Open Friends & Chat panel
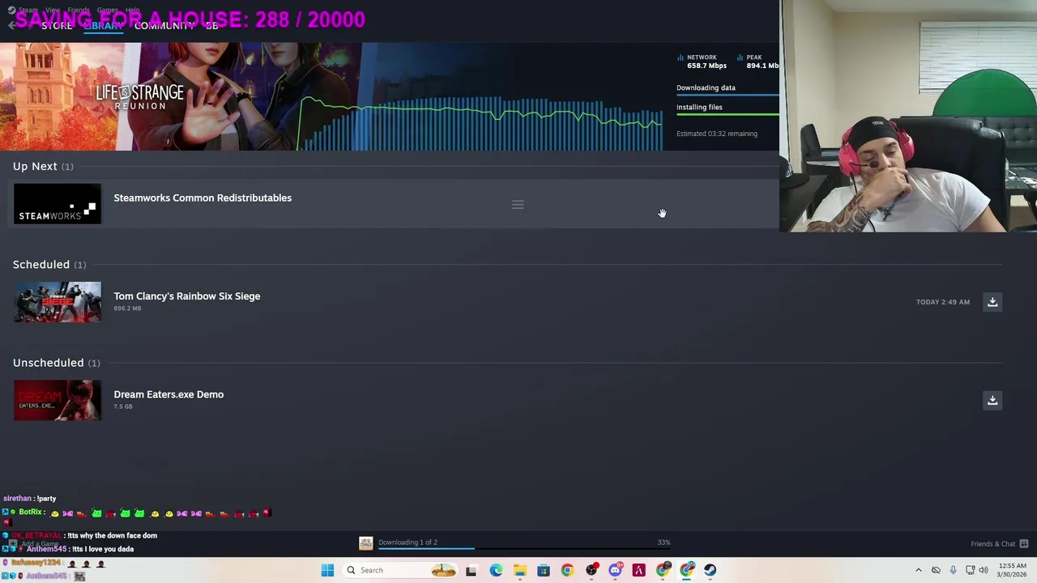Viewport: 1037px width, 583px height. pos(992,543)
